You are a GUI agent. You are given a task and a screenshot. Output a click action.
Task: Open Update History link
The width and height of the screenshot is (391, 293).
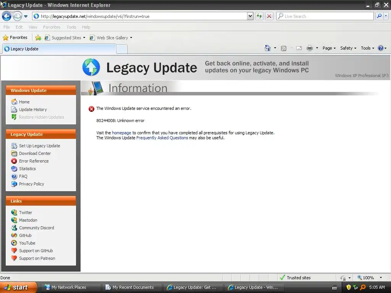coord(33,109)
